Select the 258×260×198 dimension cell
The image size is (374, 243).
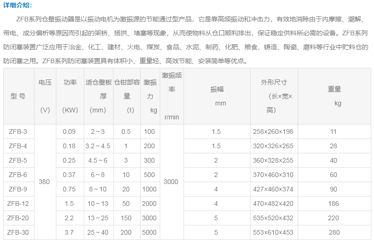tap(273, 131)
